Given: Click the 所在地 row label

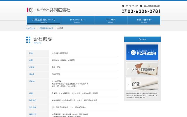Looking at the screenshot, I should point(32,81).
